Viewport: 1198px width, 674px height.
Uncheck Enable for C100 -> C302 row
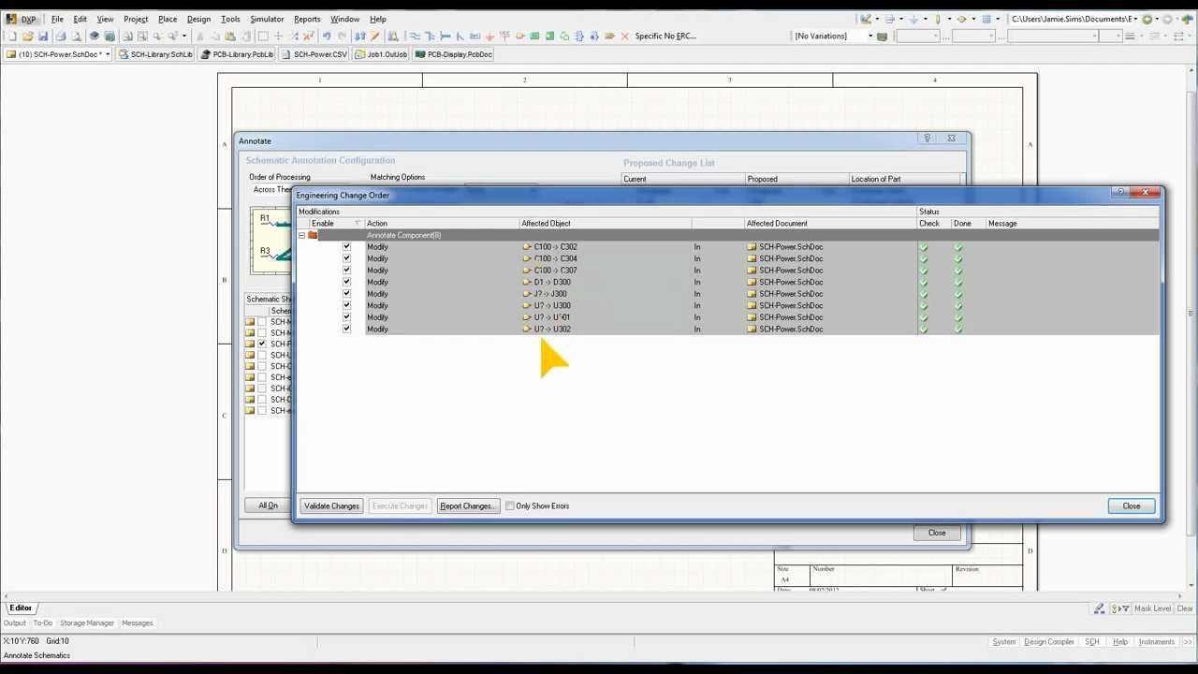[x=346, y=247]
